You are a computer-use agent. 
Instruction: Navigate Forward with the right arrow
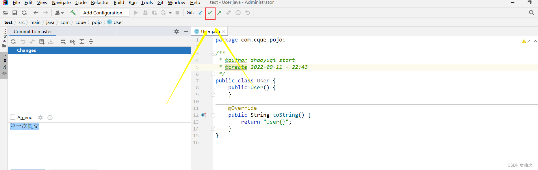coord(46,13)
